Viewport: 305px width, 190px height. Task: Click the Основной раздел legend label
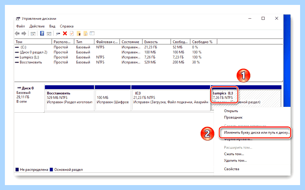coord(68,169)
